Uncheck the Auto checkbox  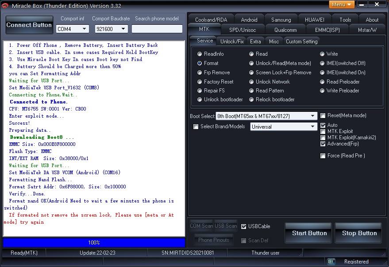(323, 125)
